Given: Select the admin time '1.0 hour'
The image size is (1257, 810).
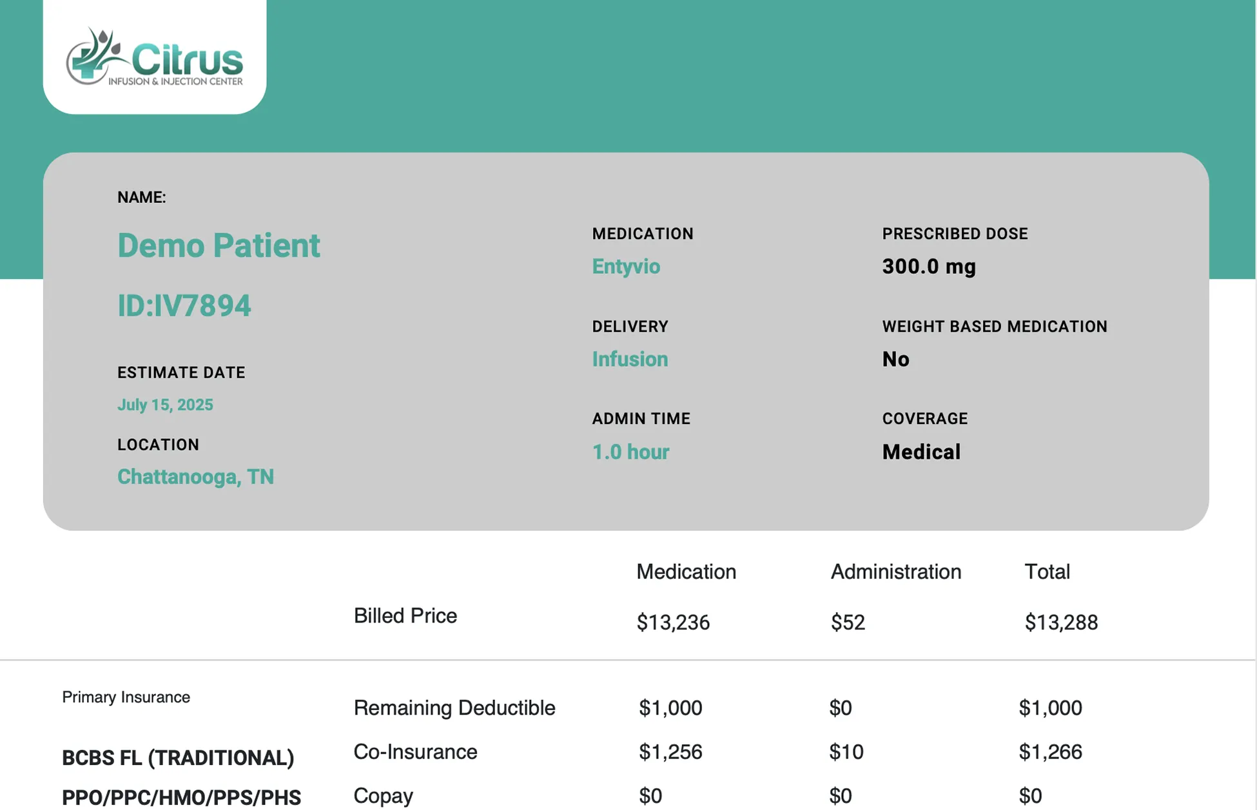Looking at the screenshot, I should pos(630,452).
